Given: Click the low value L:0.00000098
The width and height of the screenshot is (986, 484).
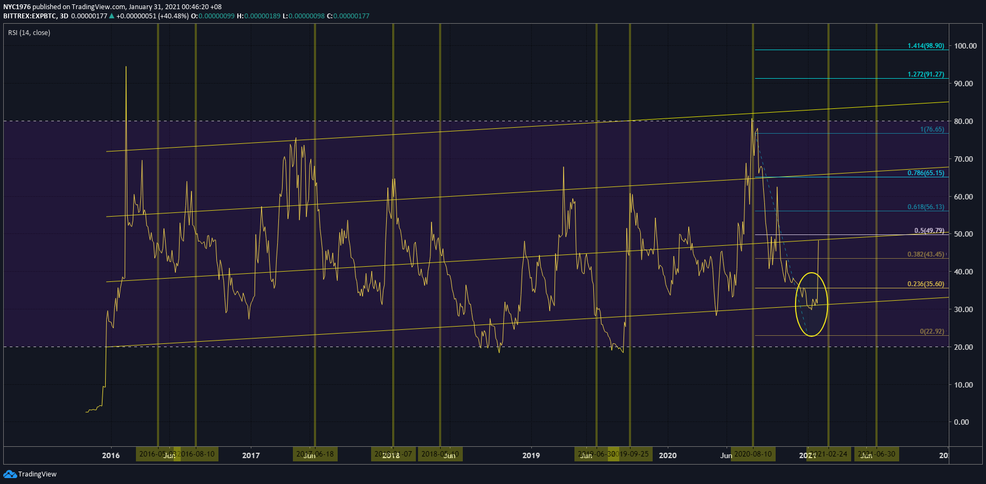Looking at the screenshot, I should [304, 16].
